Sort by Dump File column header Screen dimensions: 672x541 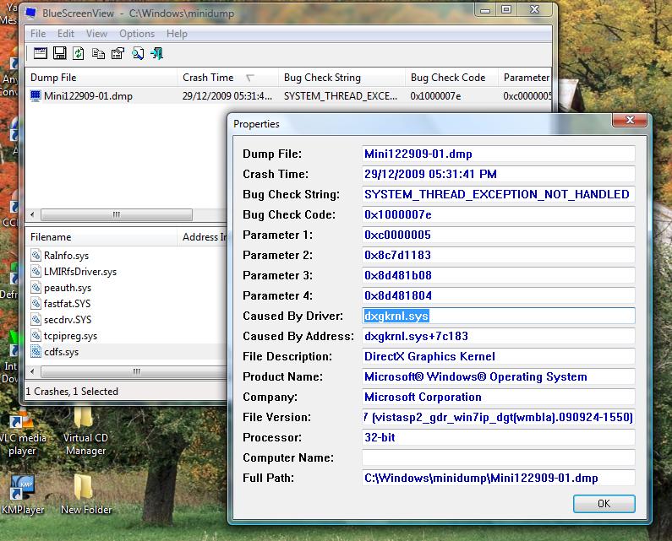pos(101,78)
